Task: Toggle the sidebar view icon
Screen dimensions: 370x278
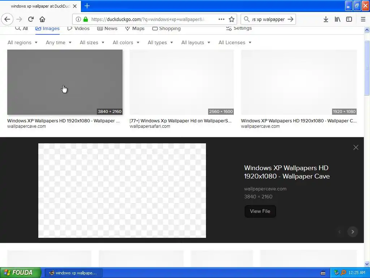Action: click(349, 20)
